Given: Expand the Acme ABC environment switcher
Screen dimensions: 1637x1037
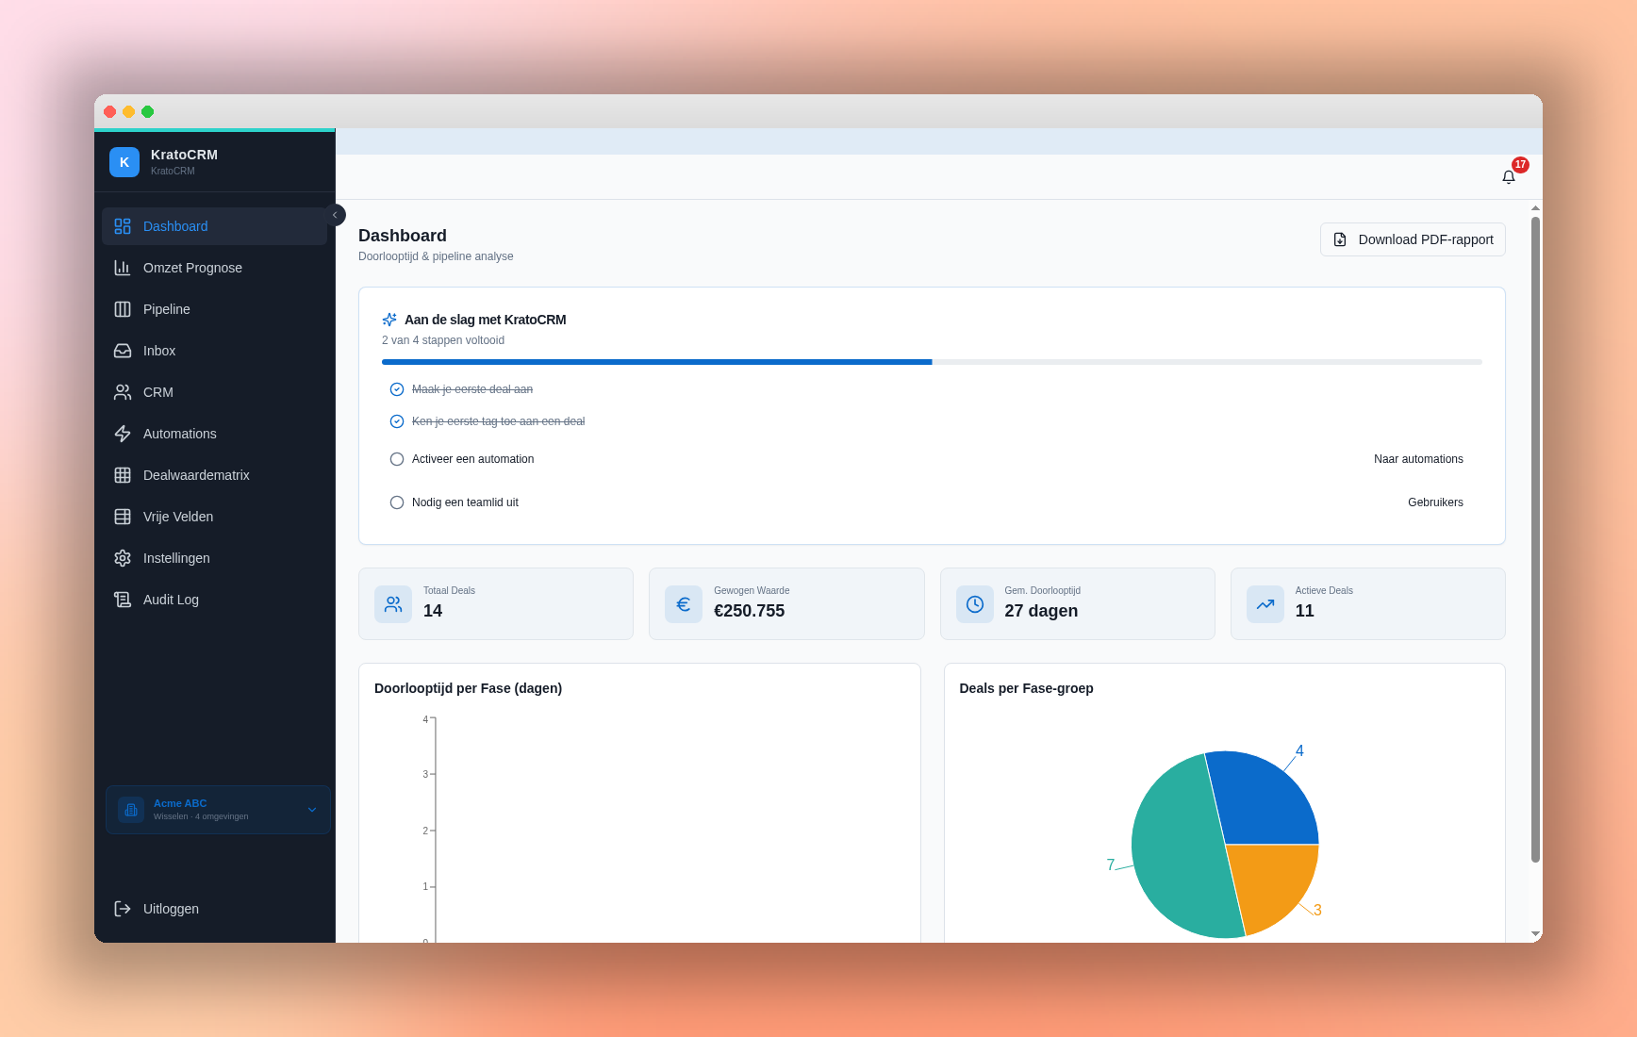Looking at the screenshot, I should (x=218, y=810).
